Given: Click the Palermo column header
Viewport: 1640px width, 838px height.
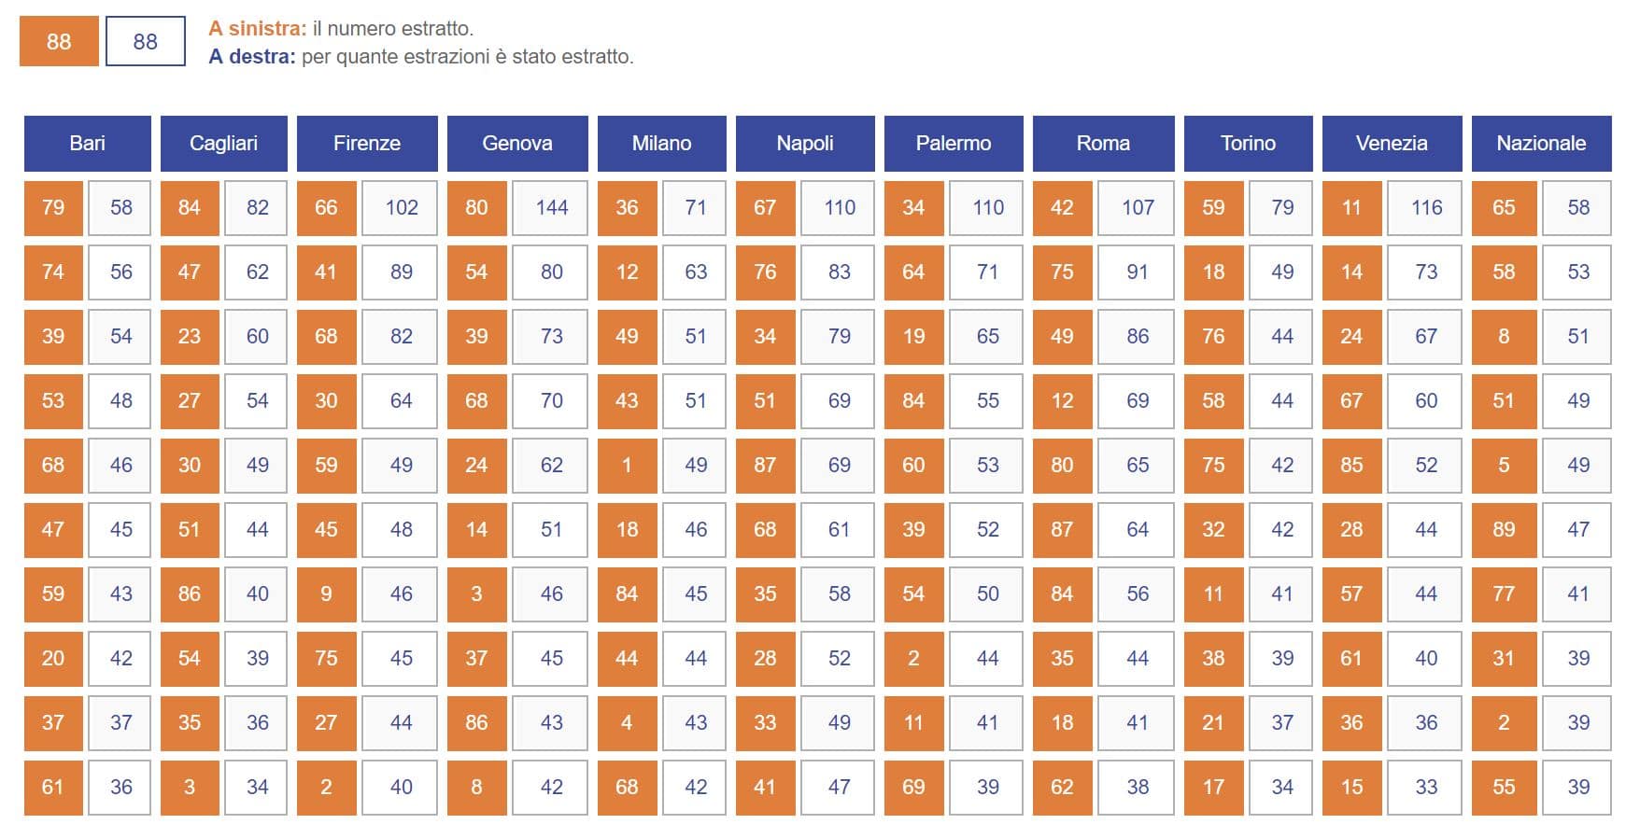Looking at the screenshot, I should [x=954, y=143].
